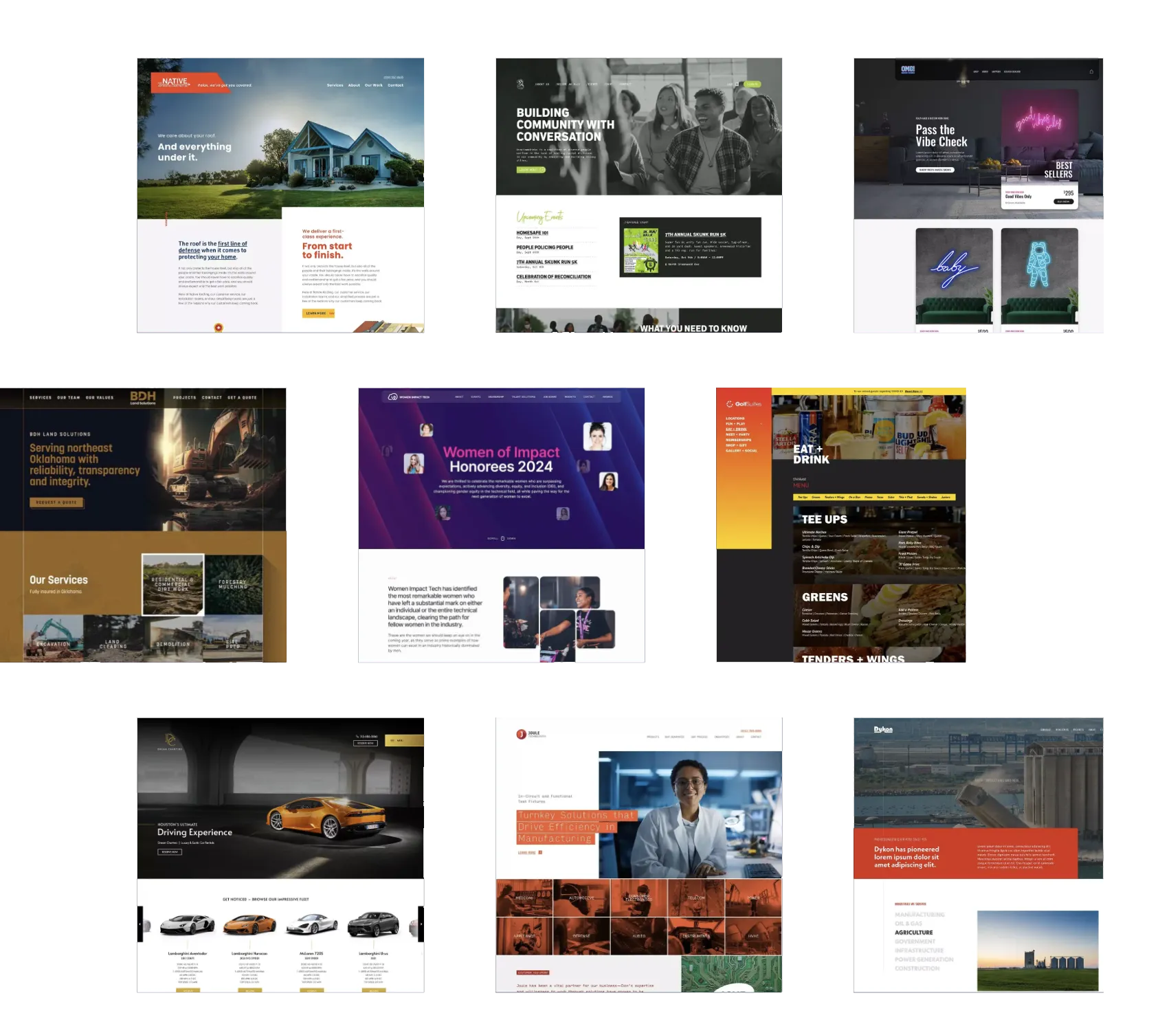1171x1024 pixels.
Task: Open OUR TEAM in the BDH navigation
Action: [69, 397]
